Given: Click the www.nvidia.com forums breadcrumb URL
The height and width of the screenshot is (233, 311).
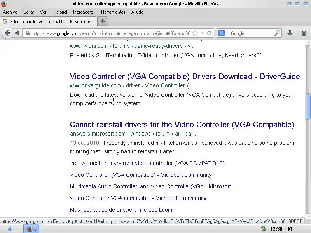Looking at the screenshot, I should tap(132, 46).
